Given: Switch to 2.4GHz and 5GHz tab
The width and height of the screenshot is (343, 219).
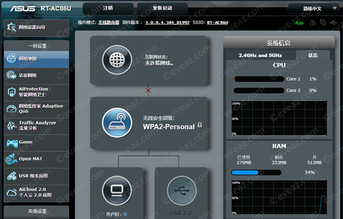Looking at the screenshot, I should [260, 55].
